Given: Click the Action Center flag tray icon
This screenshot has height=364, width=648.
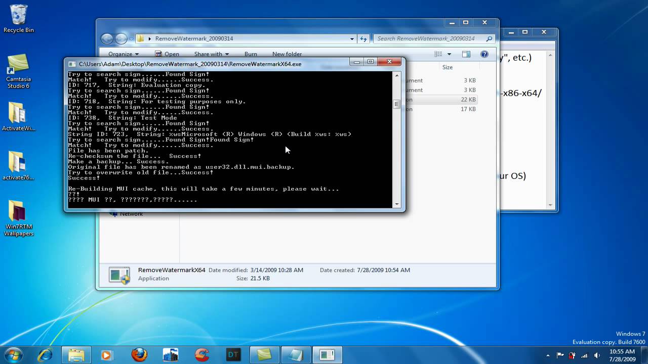Looking at the screenshot, I should pos(560,355).
